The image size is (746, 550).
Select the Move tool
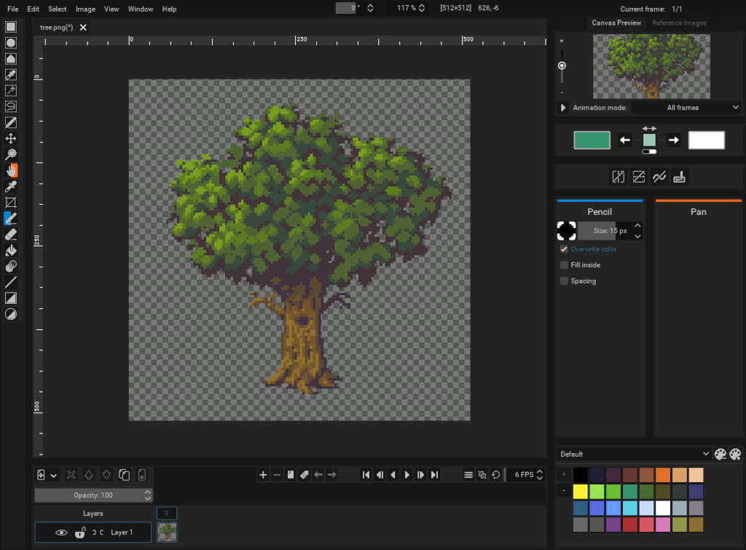click(x=11, y=138)
